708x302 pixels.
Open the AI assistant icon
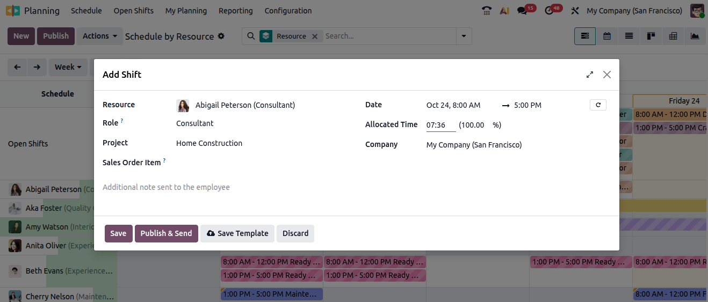[504, 11]
